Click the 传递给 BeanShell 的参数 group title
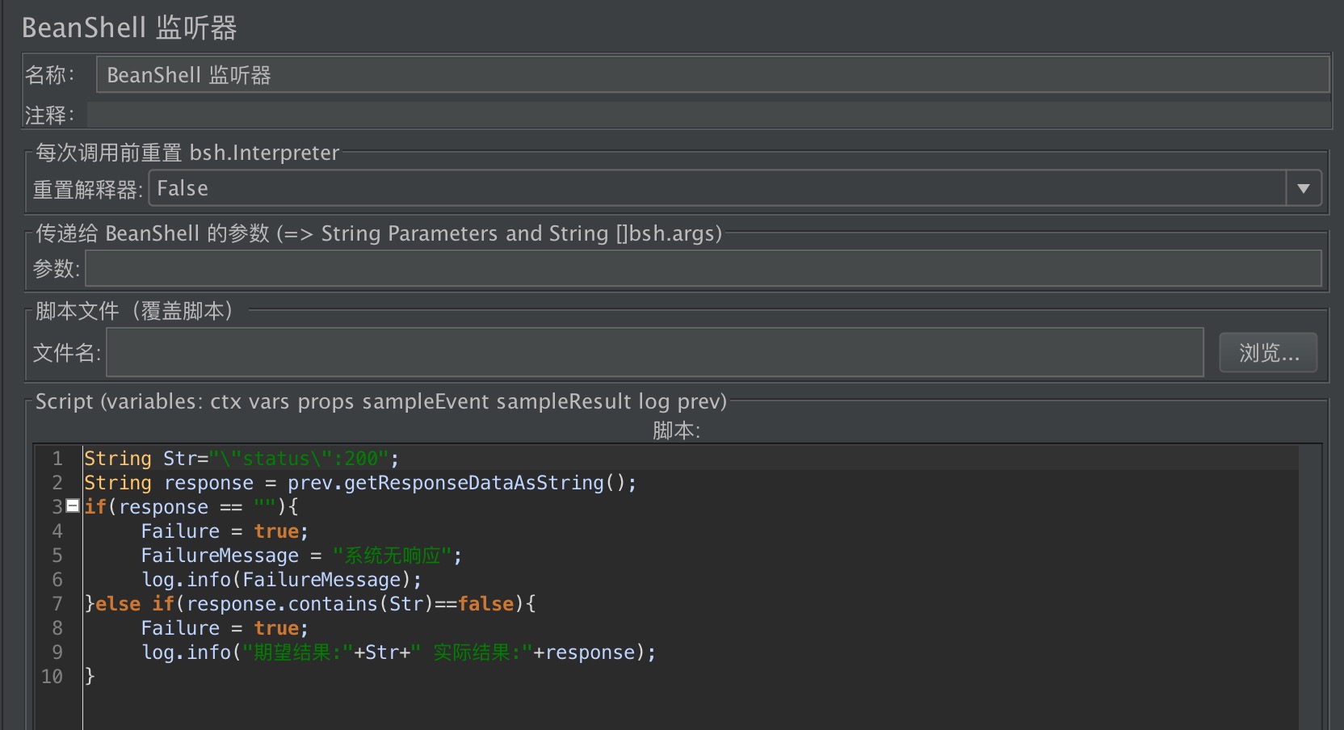Screen dimensions: 1344x730 click(x=379, y=233)
